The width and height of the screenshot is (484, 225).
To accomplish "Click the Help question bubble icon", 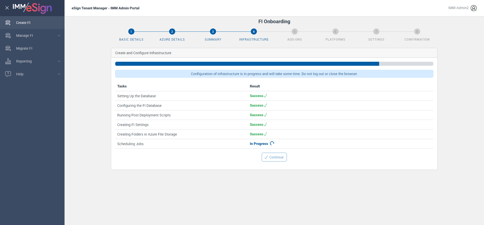I will pyautogui.click(x=8, y=74).
